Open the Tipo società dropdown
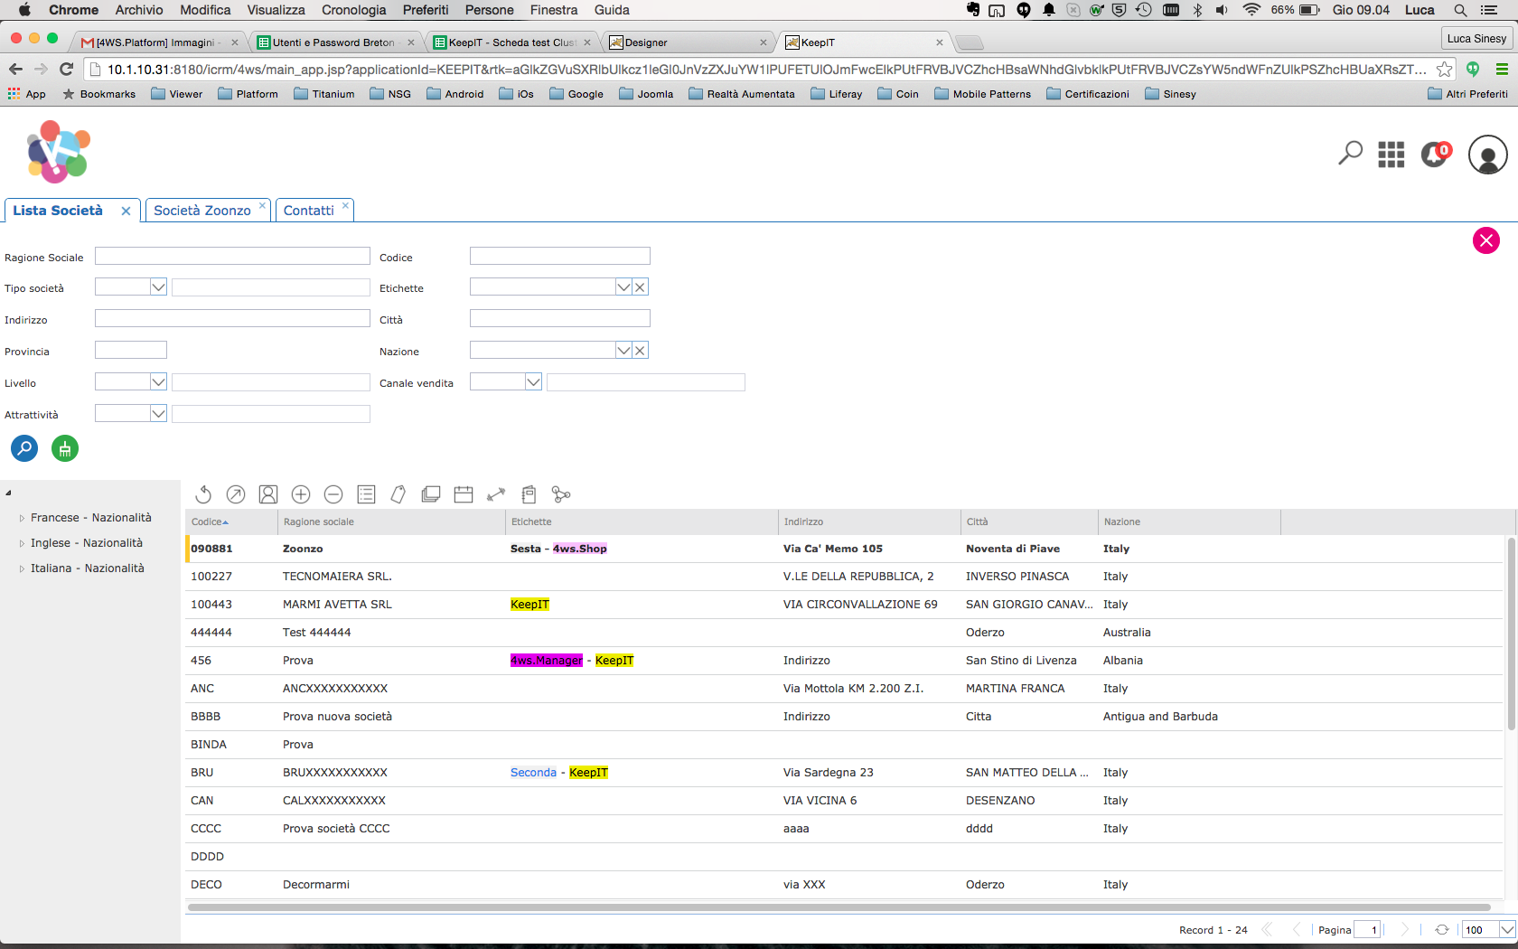This screenshot has height=949, width=1518. pos(159,287)
